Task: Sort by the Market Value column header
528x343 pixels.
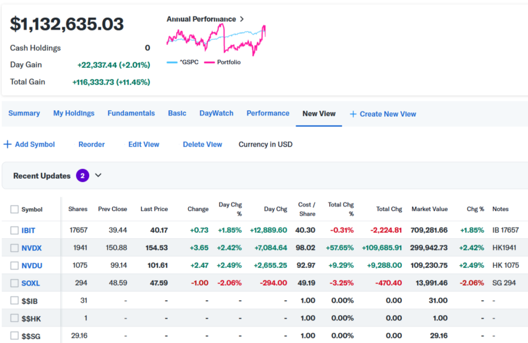Action: coord(429,209)
